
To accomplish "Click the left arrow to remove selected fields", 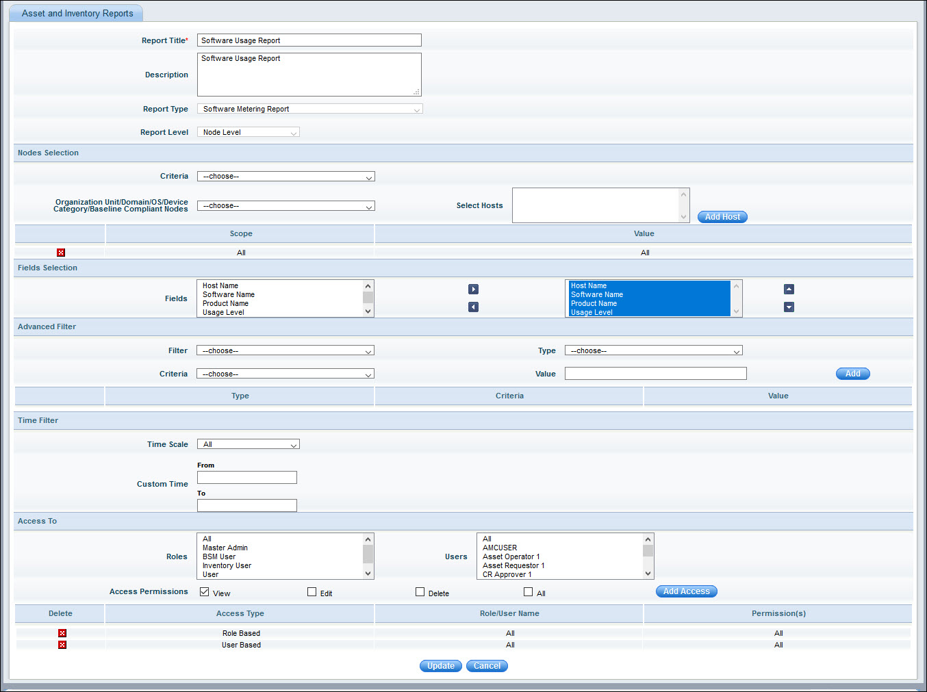I will pos(473,307).
